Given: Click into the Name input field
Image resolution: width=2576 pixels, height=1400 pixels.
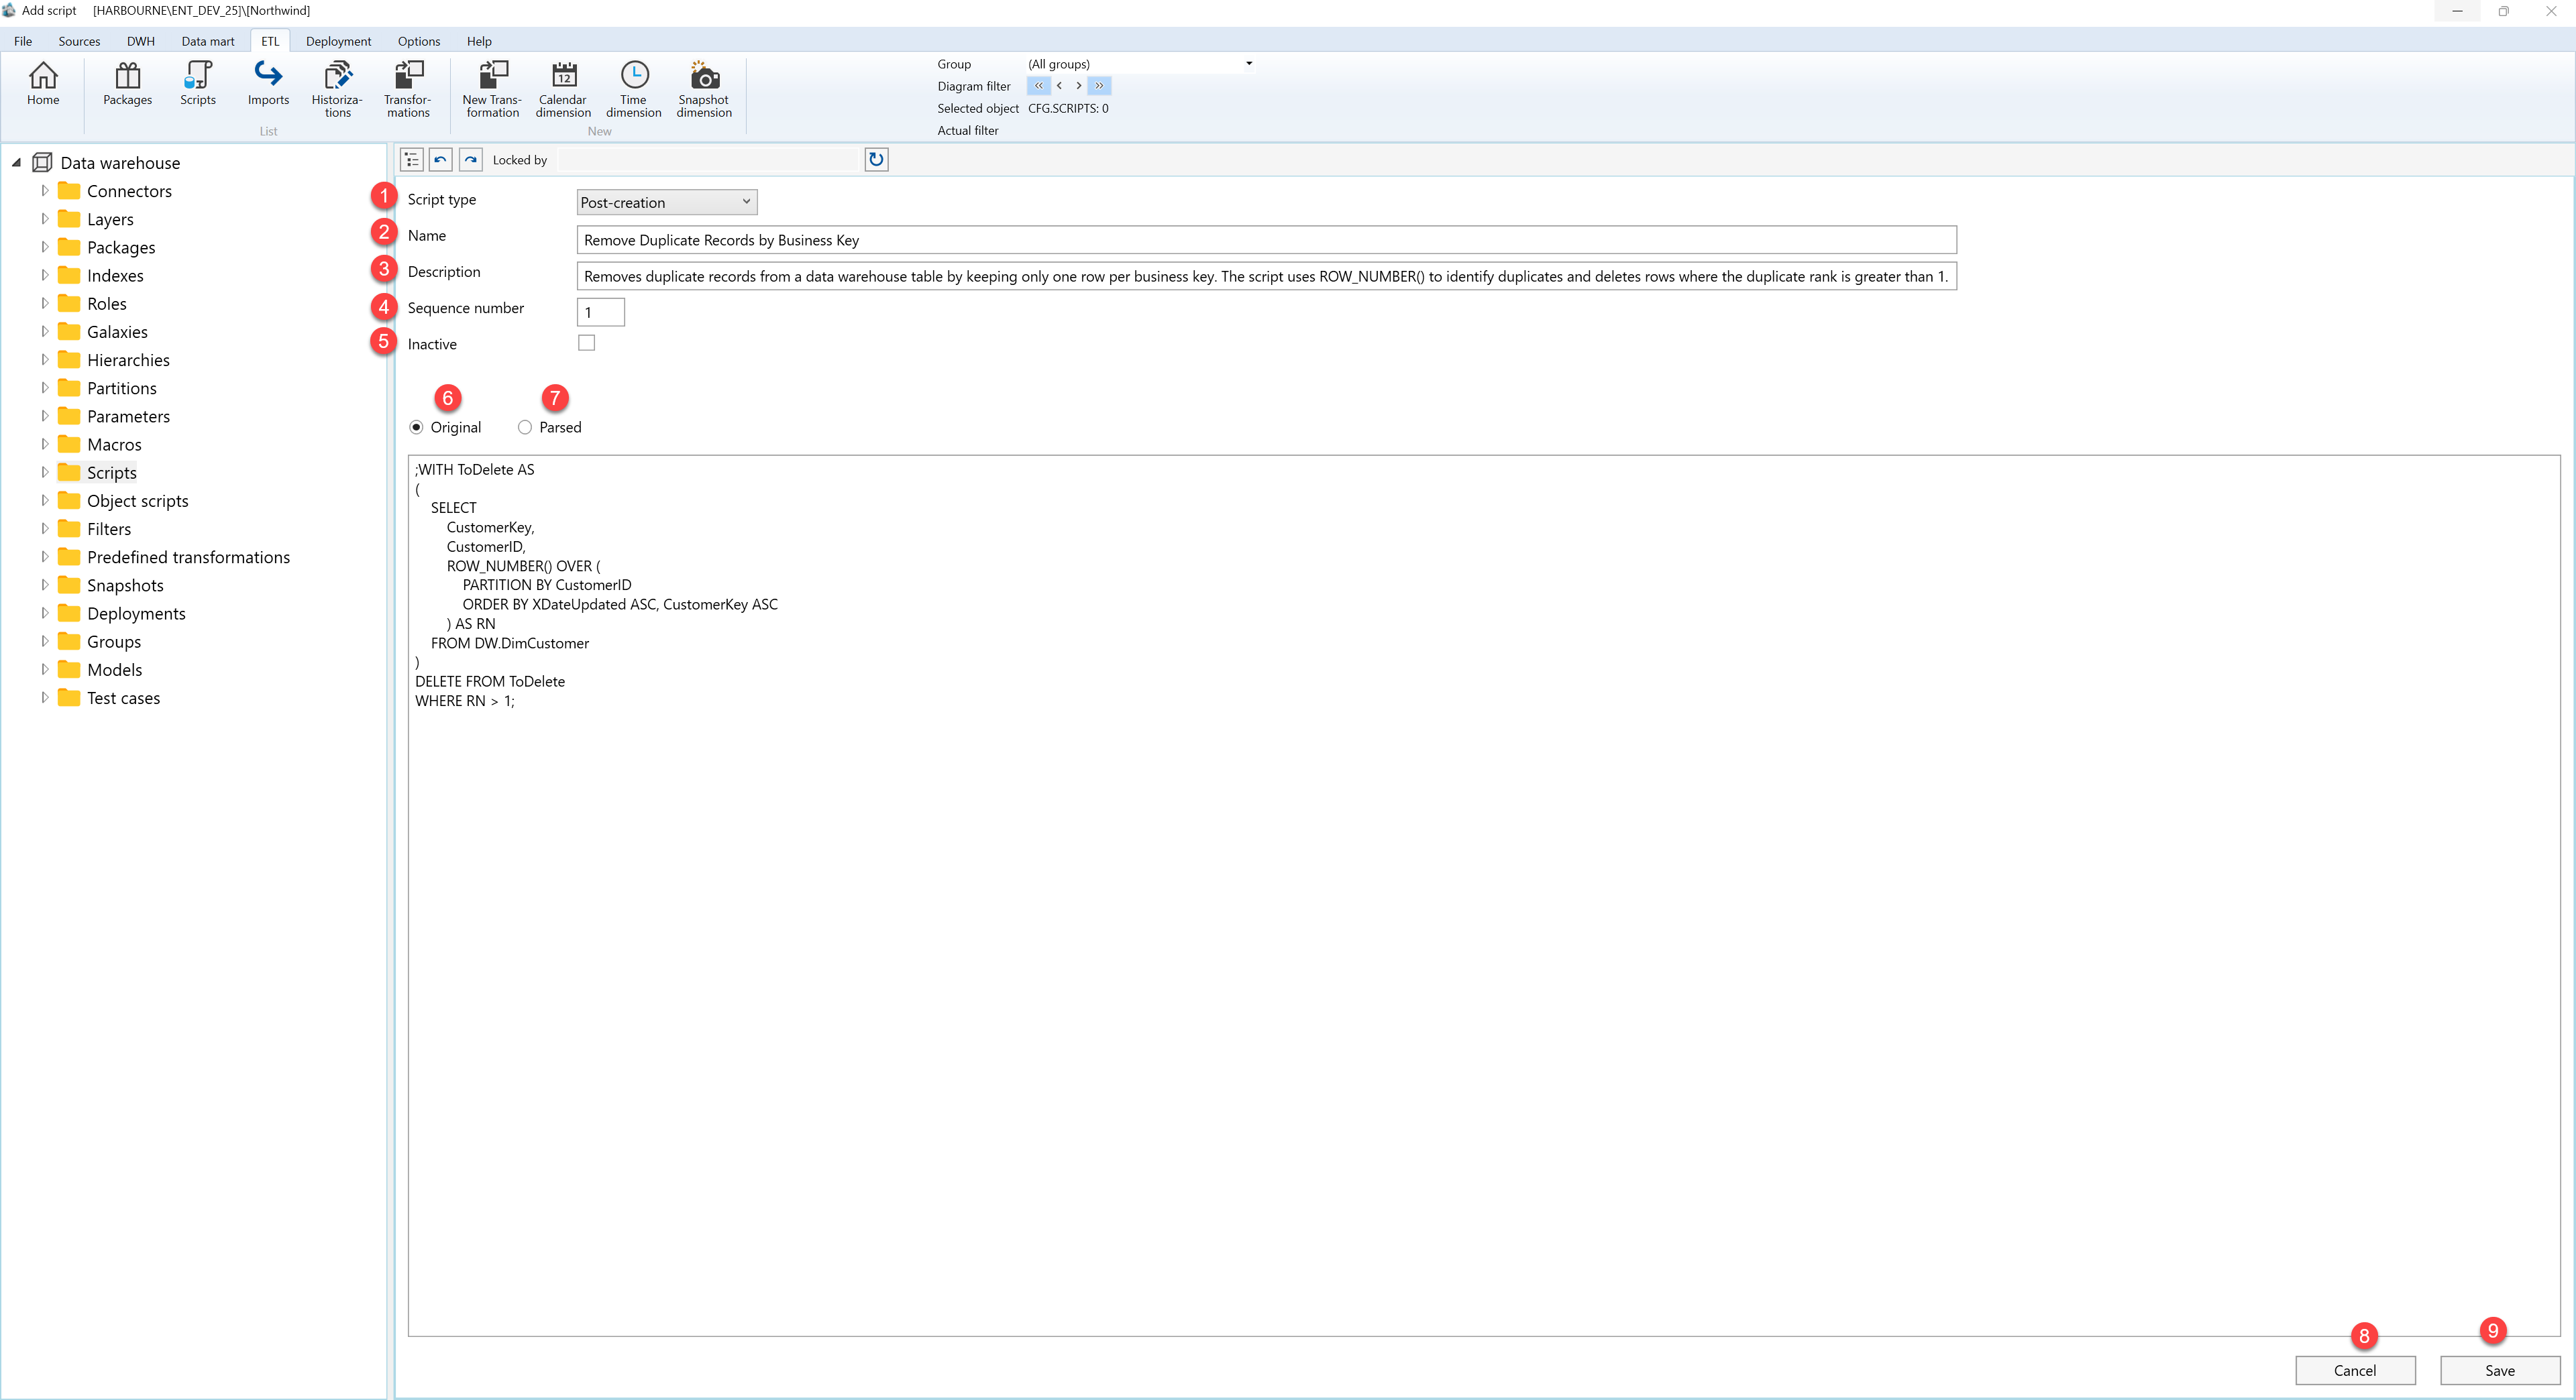Looking at the screenshot, I should (1266, 240).
